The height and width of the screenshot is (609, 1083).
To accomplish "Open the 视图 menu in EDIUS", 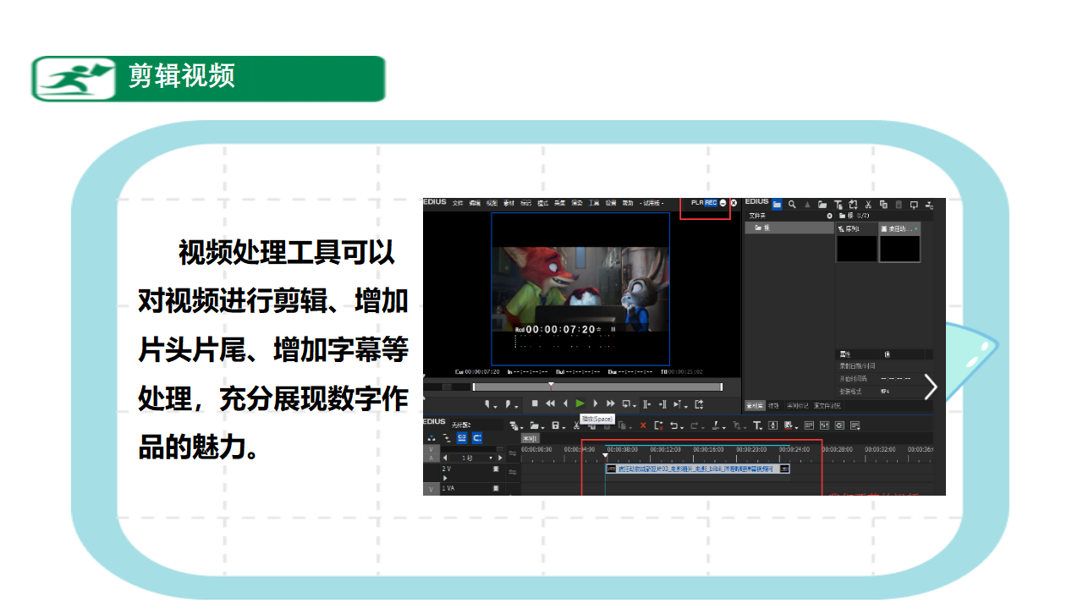I will (492, 203).
